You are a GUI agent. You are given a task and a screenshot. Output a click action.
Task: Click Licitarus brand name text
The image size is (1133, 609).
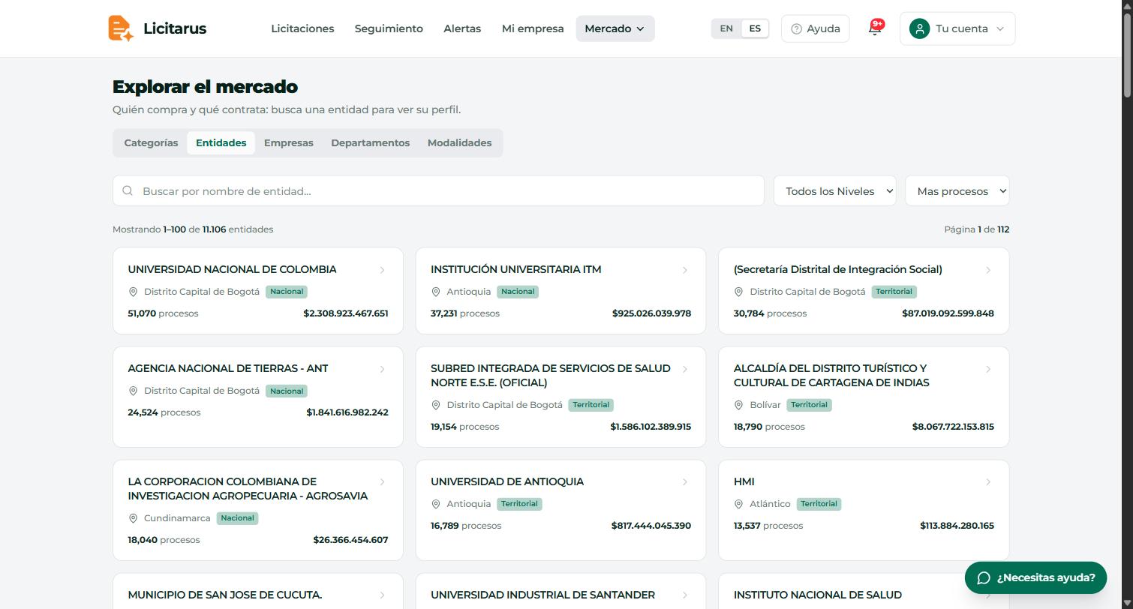pos(175,28)
